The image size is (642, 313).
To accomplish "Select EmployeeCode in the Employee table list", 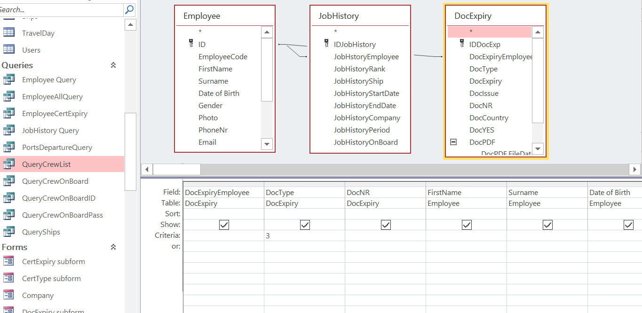I will (x=223, y=56).
